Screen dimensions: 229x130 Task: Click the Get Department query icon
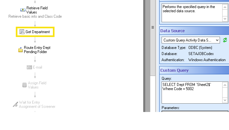tap(22, 32)
